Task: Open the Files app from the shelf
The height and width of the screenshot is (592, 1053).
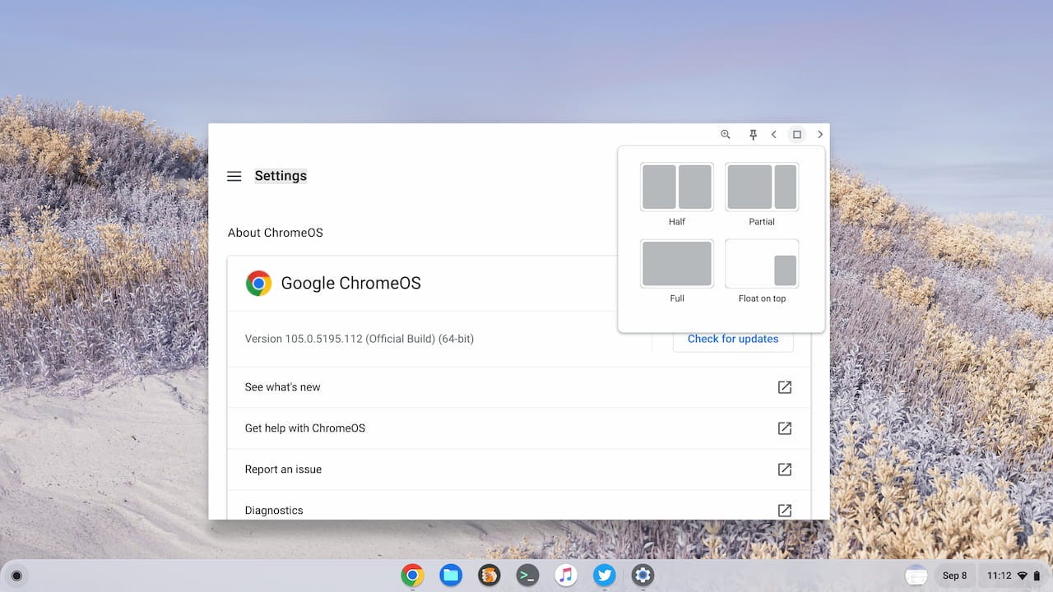Action: [450, 575]
